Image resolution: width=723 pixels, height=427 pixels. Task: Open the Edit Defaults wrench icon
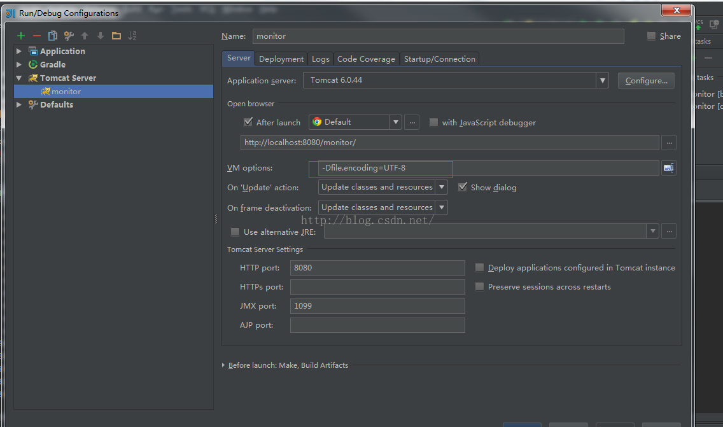coord(69,36)
